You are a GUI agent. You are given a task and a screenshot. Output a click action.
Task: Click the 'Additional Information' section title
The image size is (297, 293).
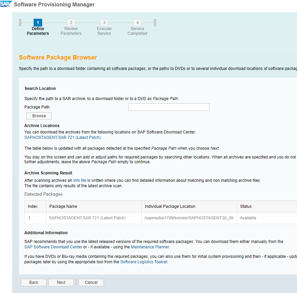[46, 233]
